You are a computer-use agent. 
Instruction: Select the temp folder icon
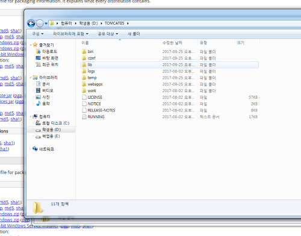pos(84,78)
